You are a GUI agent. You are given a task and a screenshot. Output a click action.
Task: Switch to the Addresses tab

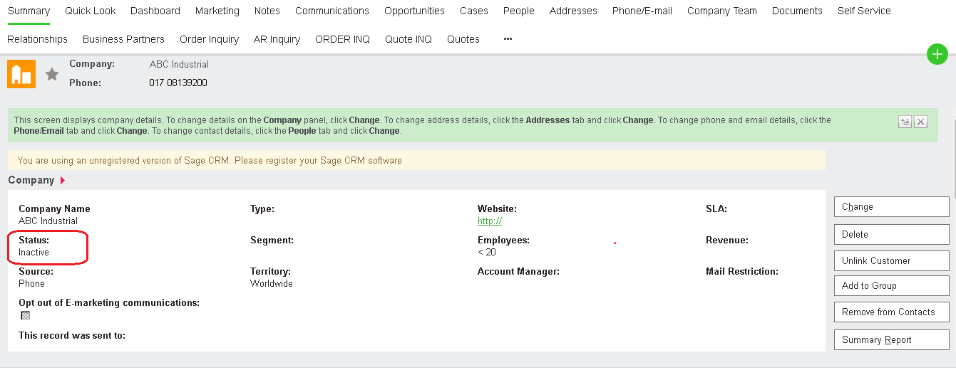[x=573, y=11]
